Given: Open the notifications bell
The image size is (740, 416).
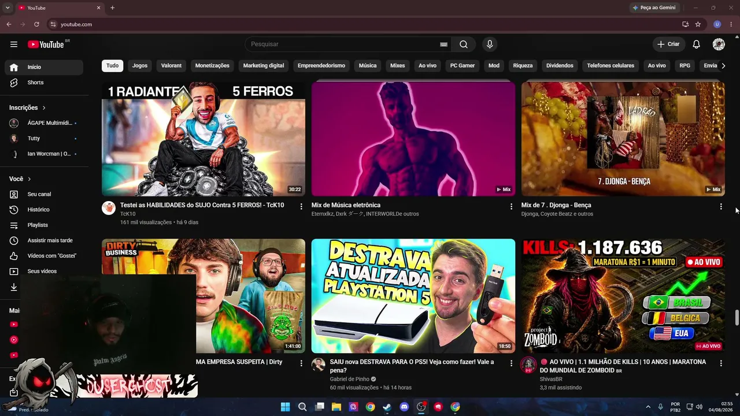Looking at the screenshot, I should pyautogui.click(x=697, y=44).
